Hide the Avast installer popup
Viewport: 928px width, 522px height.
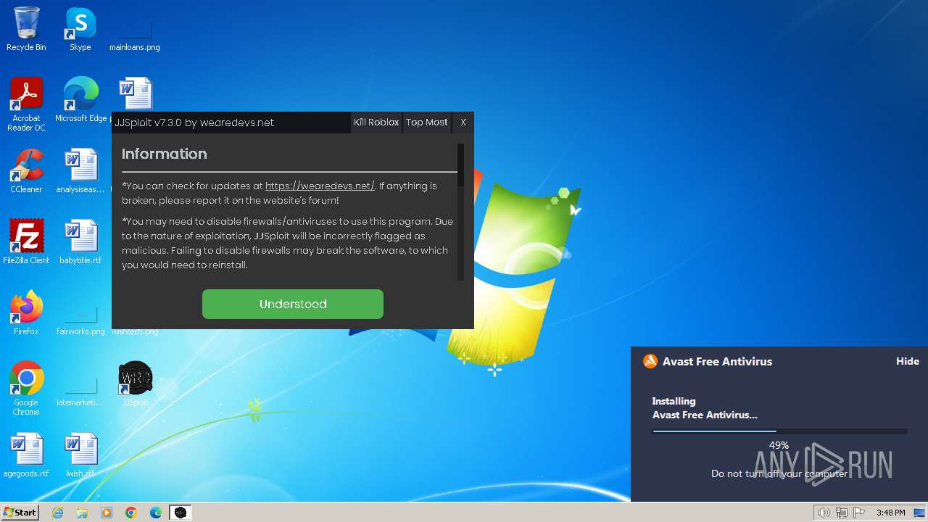click(907, 361)
